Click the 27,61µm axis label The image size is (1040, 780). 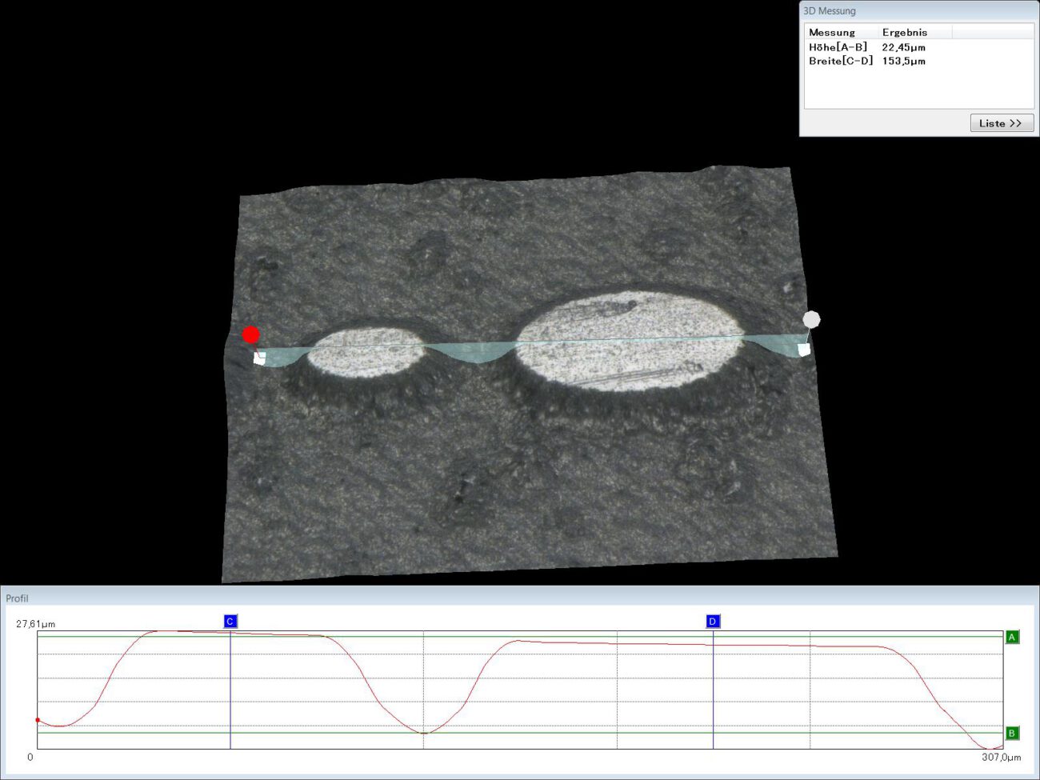(x=36, y=624)
